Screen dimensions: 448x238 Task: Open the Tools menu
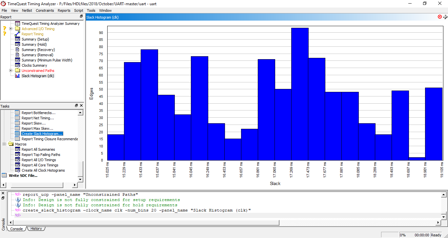tap(91, 10)
